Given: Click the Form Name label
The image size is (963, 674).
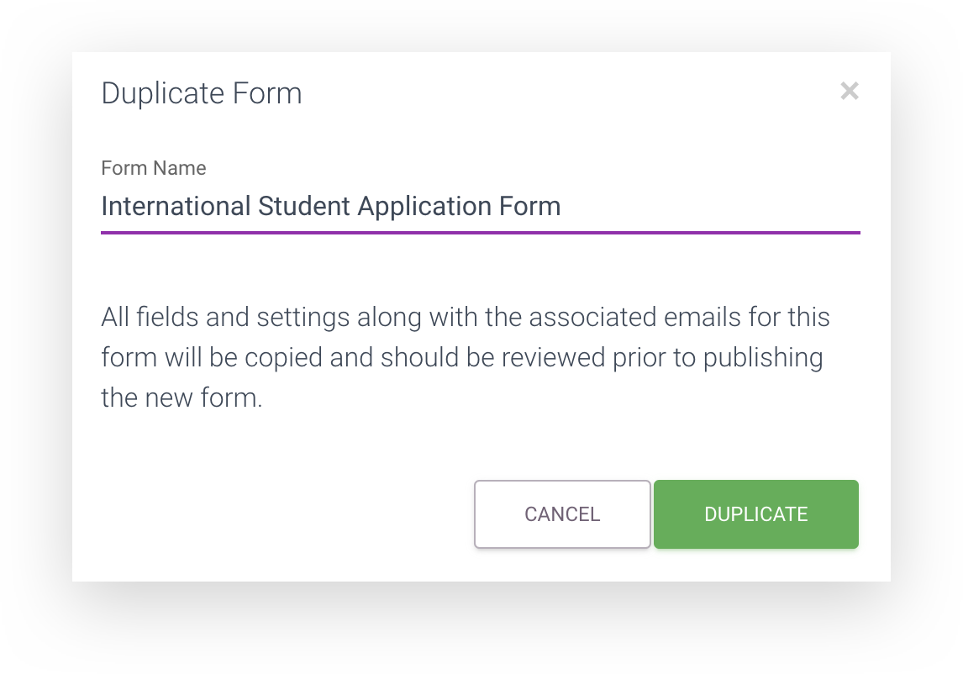Looking at the screenshot, I should click(154, 168).
